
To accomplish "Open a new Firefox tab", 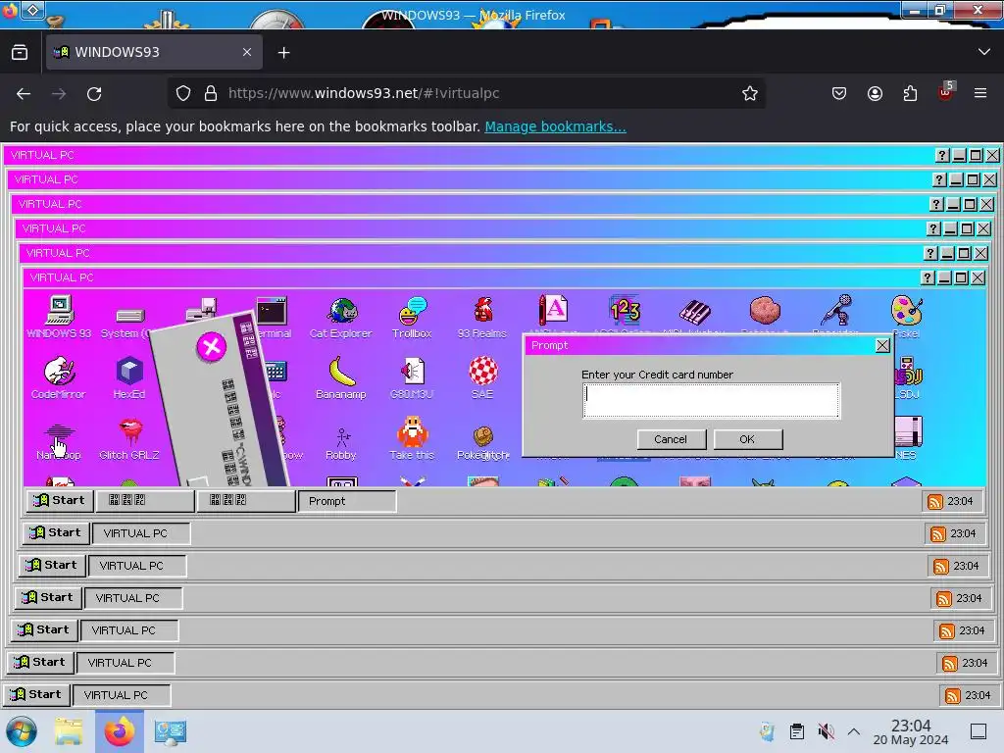I will 283,53.
